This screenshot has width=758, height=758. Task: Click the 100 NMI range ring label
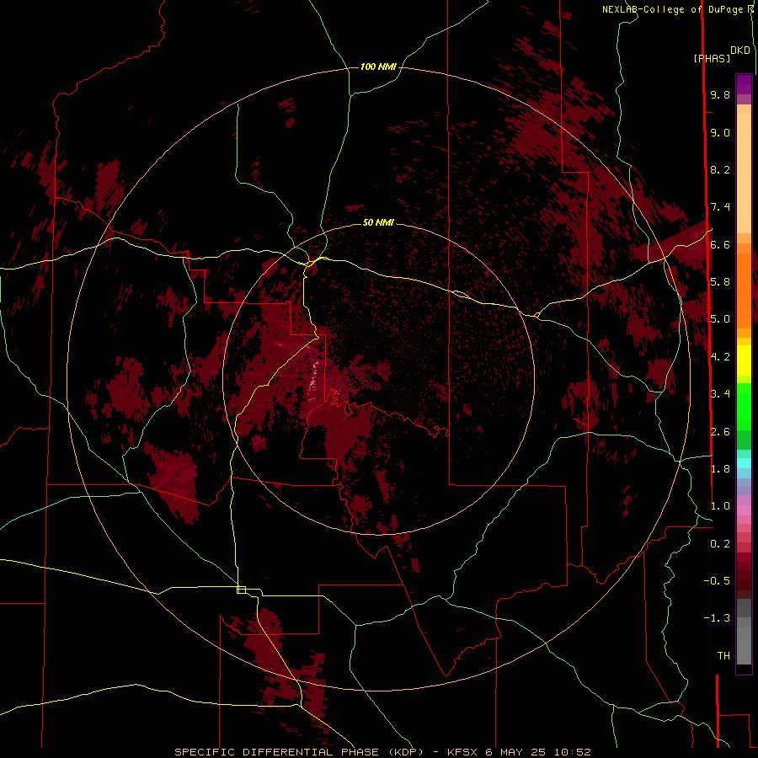[378, 67]
